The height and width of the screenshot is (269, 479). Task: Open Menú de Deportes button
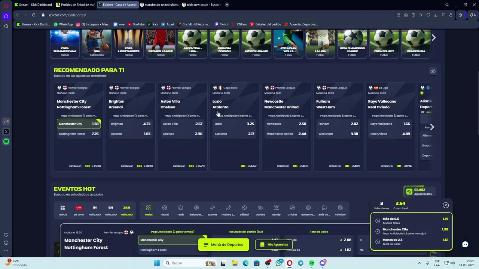[223, 245]
